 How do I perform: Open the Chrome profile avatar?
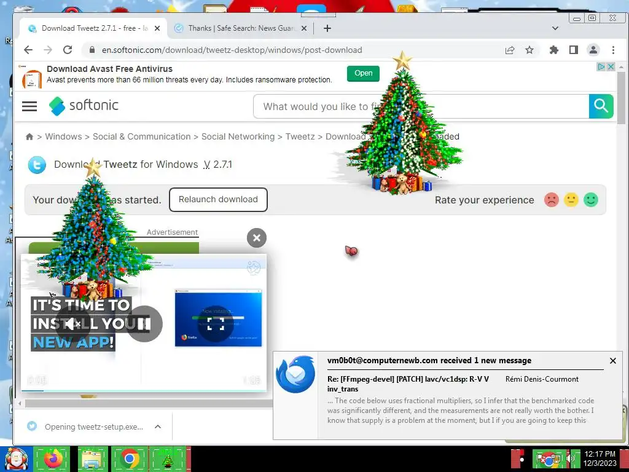point(593,50)
